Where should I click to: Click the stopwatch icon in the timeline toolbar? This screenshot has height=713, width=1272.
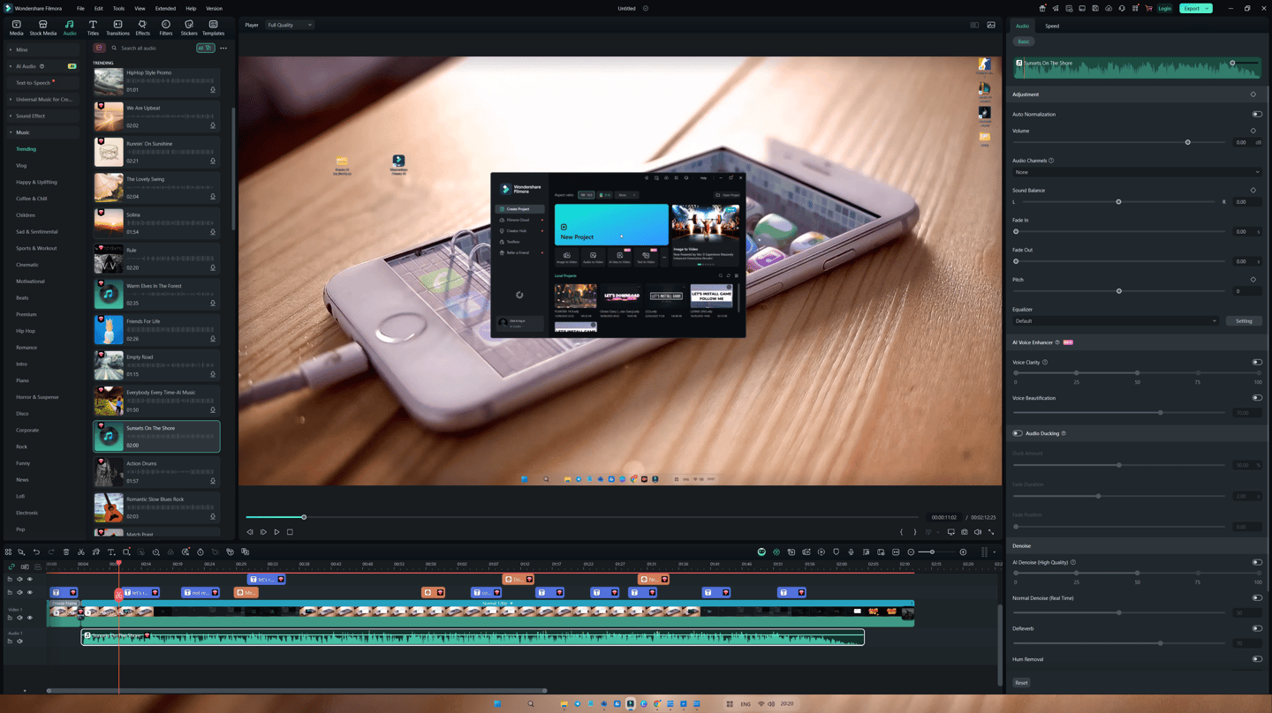pyautogui.click(x=201, y=552)
